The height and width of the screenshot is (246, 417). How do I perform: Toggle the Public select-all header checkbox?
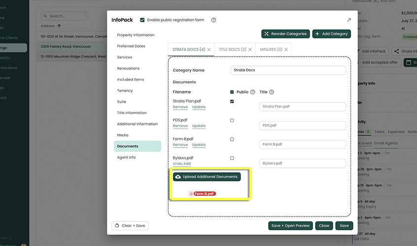click(x=232, y=92)
